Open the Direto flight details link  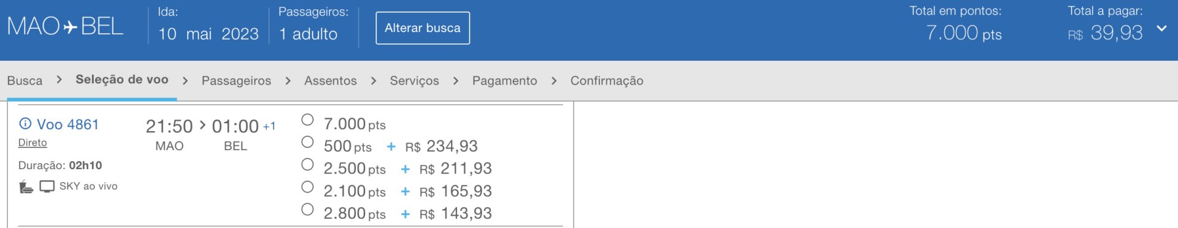click(33, 142)
